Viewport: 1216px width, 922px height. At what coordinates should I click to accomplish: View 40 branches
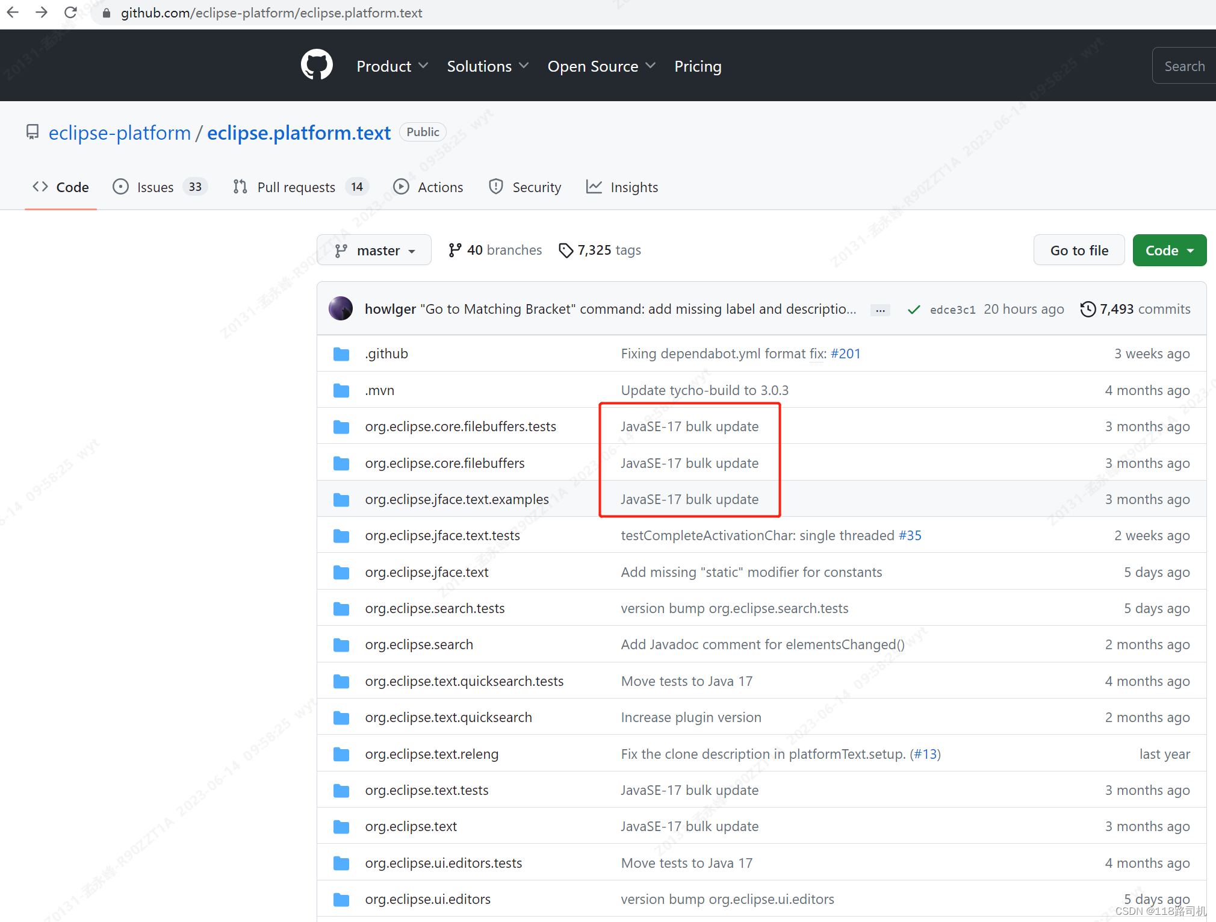point(495,250)
